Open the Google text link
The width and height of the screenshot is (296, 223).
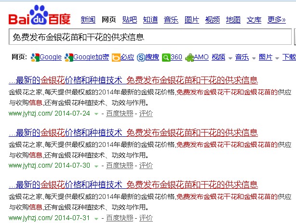pyautogui.click(x=51, y=57)
